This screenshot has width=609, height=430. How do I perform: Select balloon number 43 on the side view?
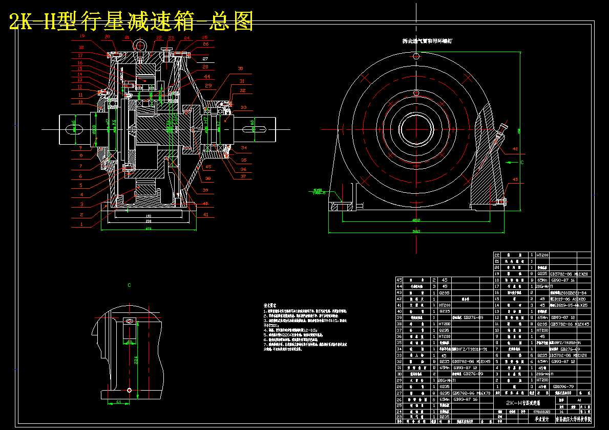[515, 179]
